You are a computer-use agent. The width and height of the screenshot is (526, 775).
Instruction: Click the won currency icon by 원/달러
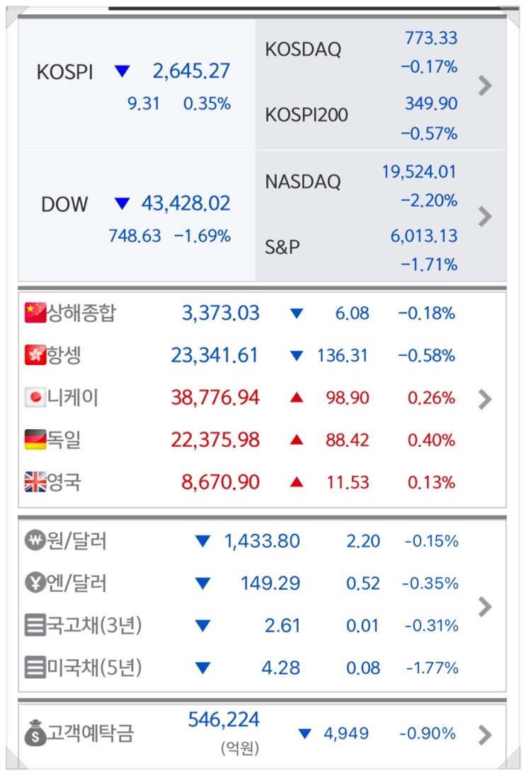[x=35, y=542]
